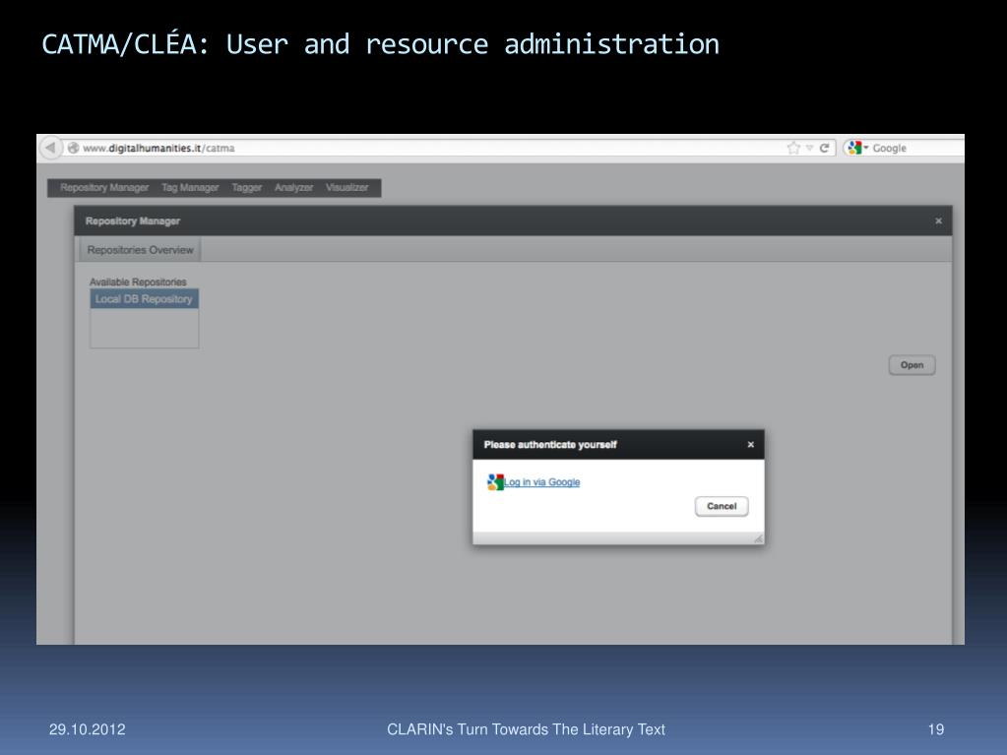Viewport: 1007px width, 755px height.
Task: Open the Analyzer menu item
Action: click(293, 187)
